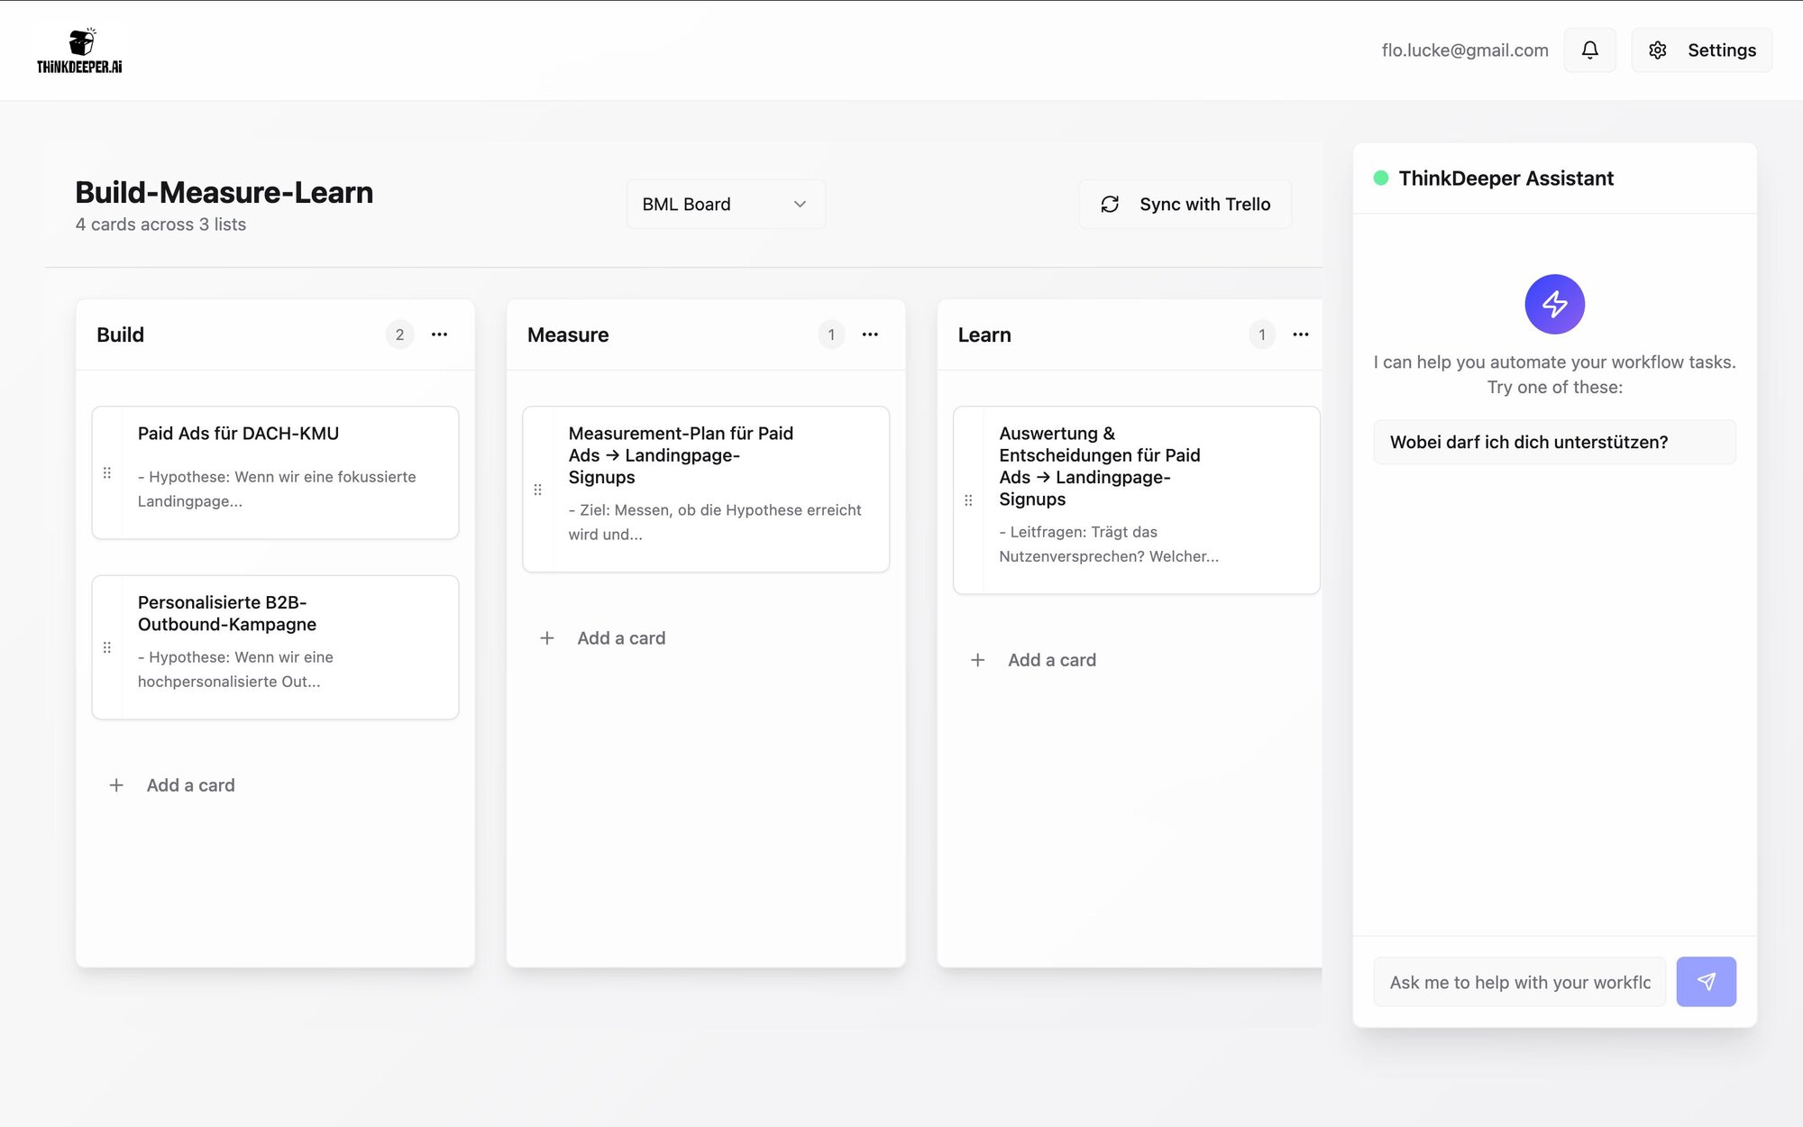Open the Measure list three-dot menu
This screenshot has height=1127, width=1803.
click(x=870, y=334)
